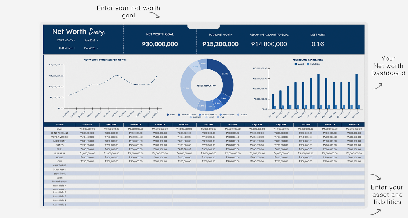Click the Net Worth Progress Per Month chart title
The height and width of the screenshot is (218, 408).
pyautogui.click(x=105, y=60)
